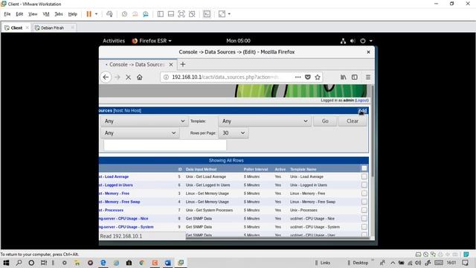Check the Load Average row checkbox
The image size is (476, 268).
(364, 176)
